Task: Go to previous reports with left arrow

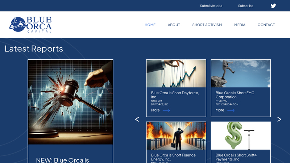Action: pos(137,120)
